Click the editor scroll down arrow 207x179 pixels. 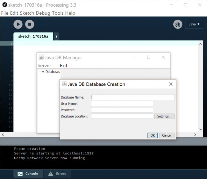(201, 129)
